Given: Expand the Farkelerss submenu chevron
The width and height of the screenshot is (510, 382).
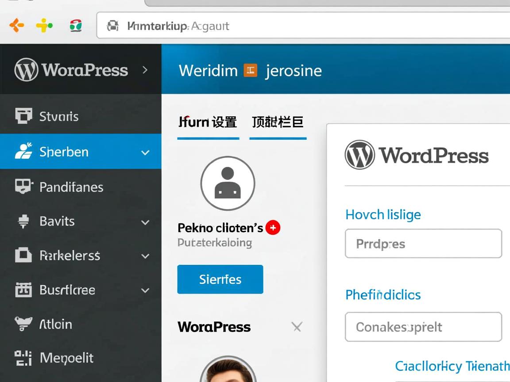Looking at the screenshot, I should click(145, 256).
